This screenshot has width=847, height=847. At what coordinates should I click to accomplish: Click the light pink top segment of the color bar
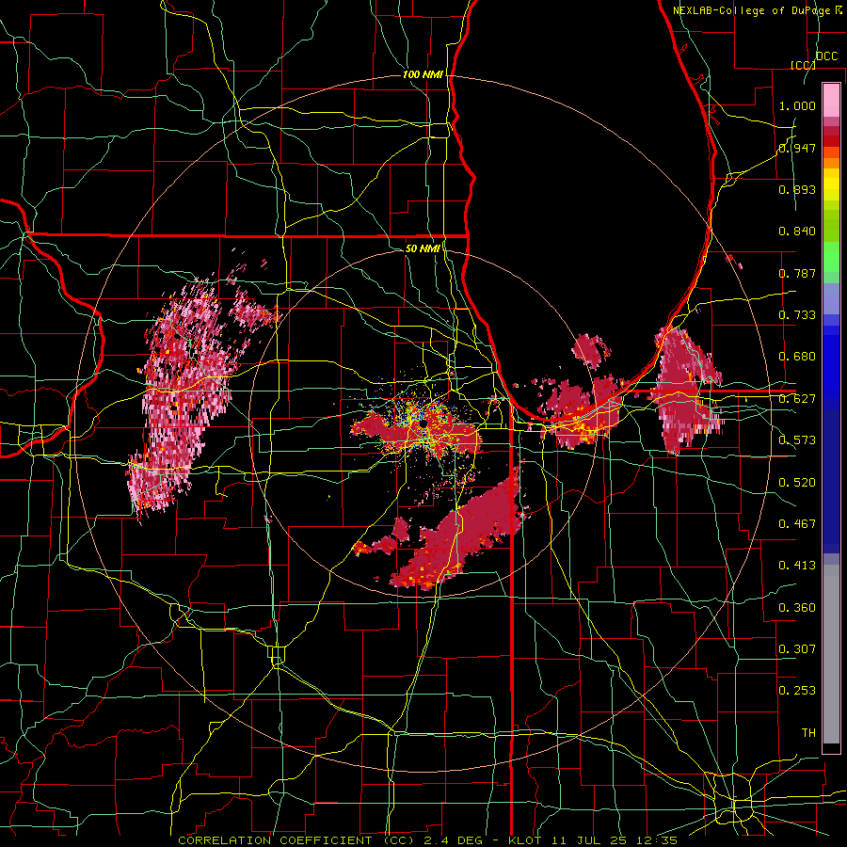(x=831, y=101)
